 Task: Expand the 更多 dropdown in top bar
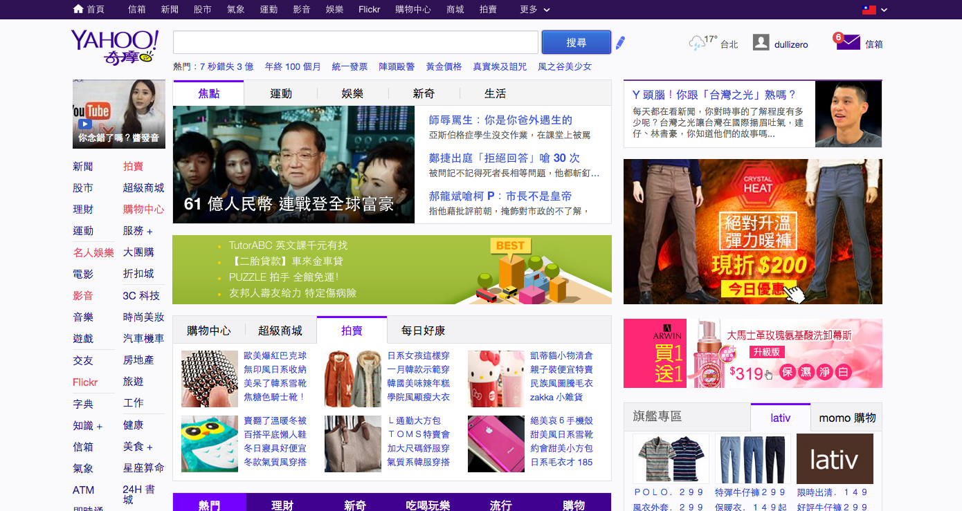[535, 10]
